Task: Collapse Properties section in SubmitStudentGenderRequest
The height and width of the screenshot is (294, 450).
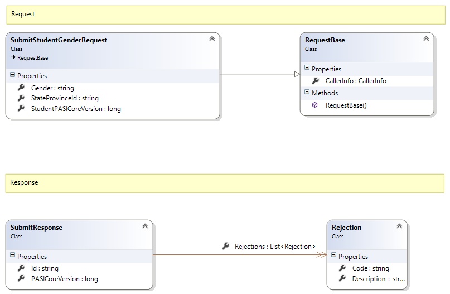Action: tap(13, 75)
